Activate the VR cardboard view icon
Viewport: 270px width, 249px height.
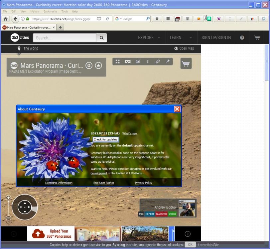pos(127,61)
